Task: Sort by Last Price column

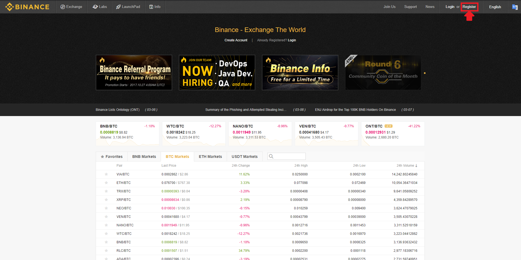Action: pyautogui.click(x=169, y=166)
